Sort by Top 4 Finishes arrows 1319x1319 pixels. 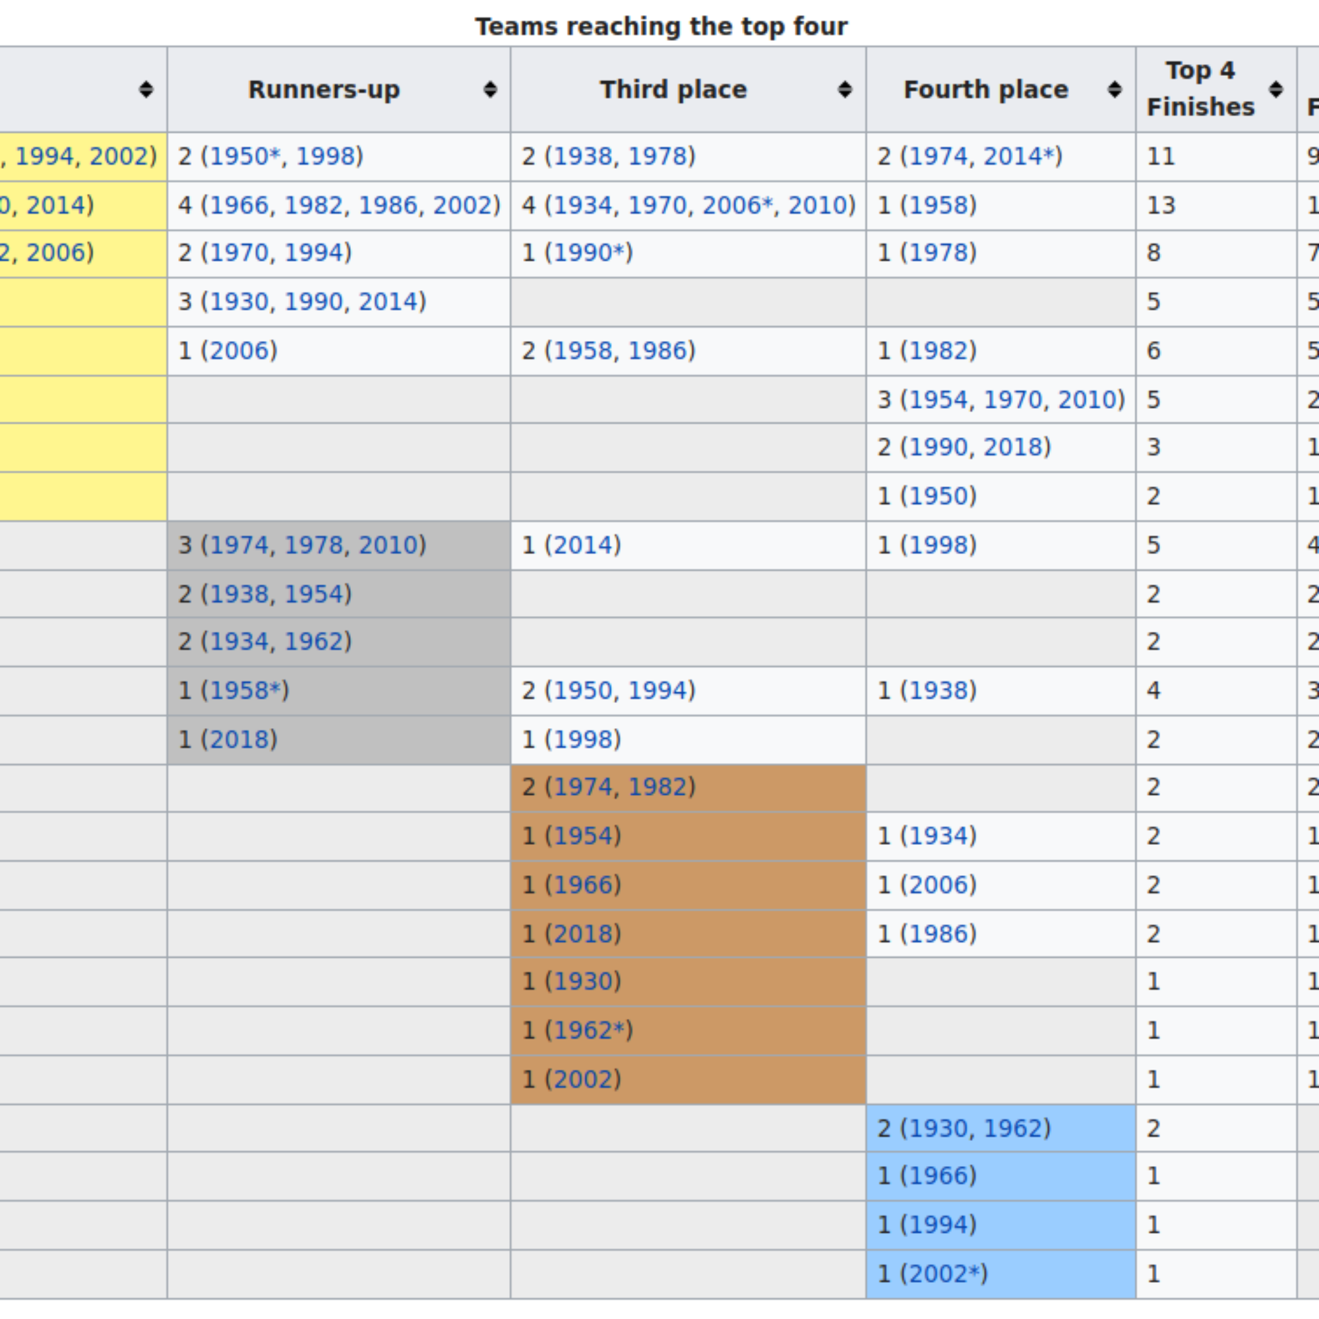1275,90
